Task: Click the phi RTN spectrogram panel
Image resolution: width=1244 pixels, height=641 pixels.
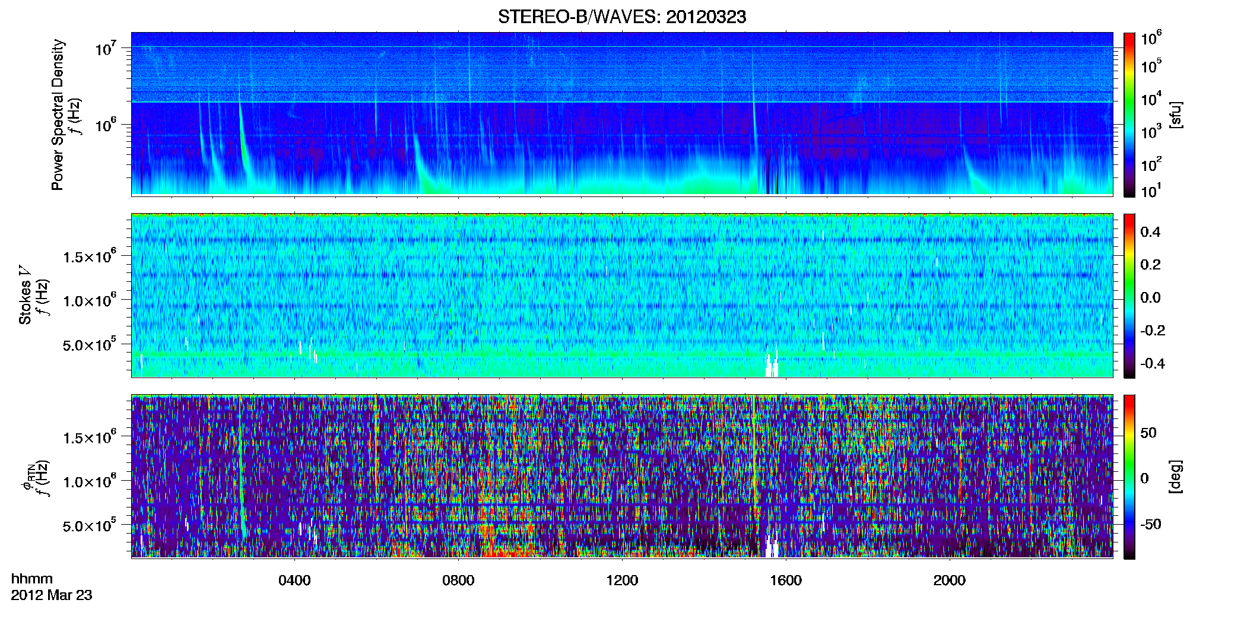Action: (622, 477)
